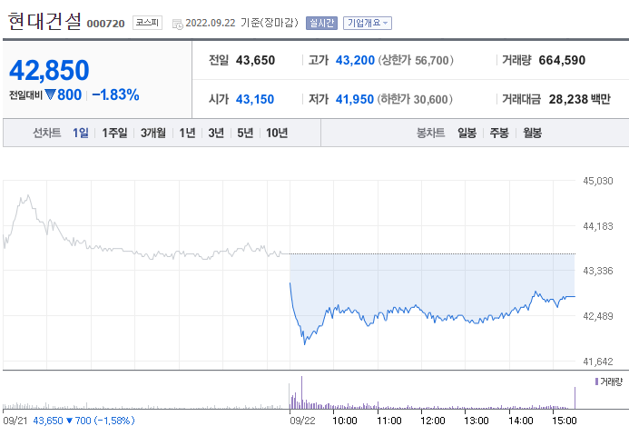
Task: Select the 3개월 line chart tab
Action: [x=152, y=133]
